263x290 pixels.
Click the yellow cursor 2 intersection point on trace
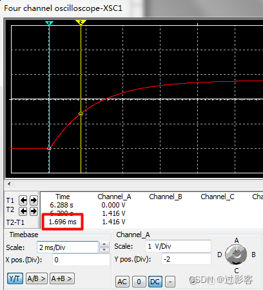pyautogui.click(x=81, y=113)
